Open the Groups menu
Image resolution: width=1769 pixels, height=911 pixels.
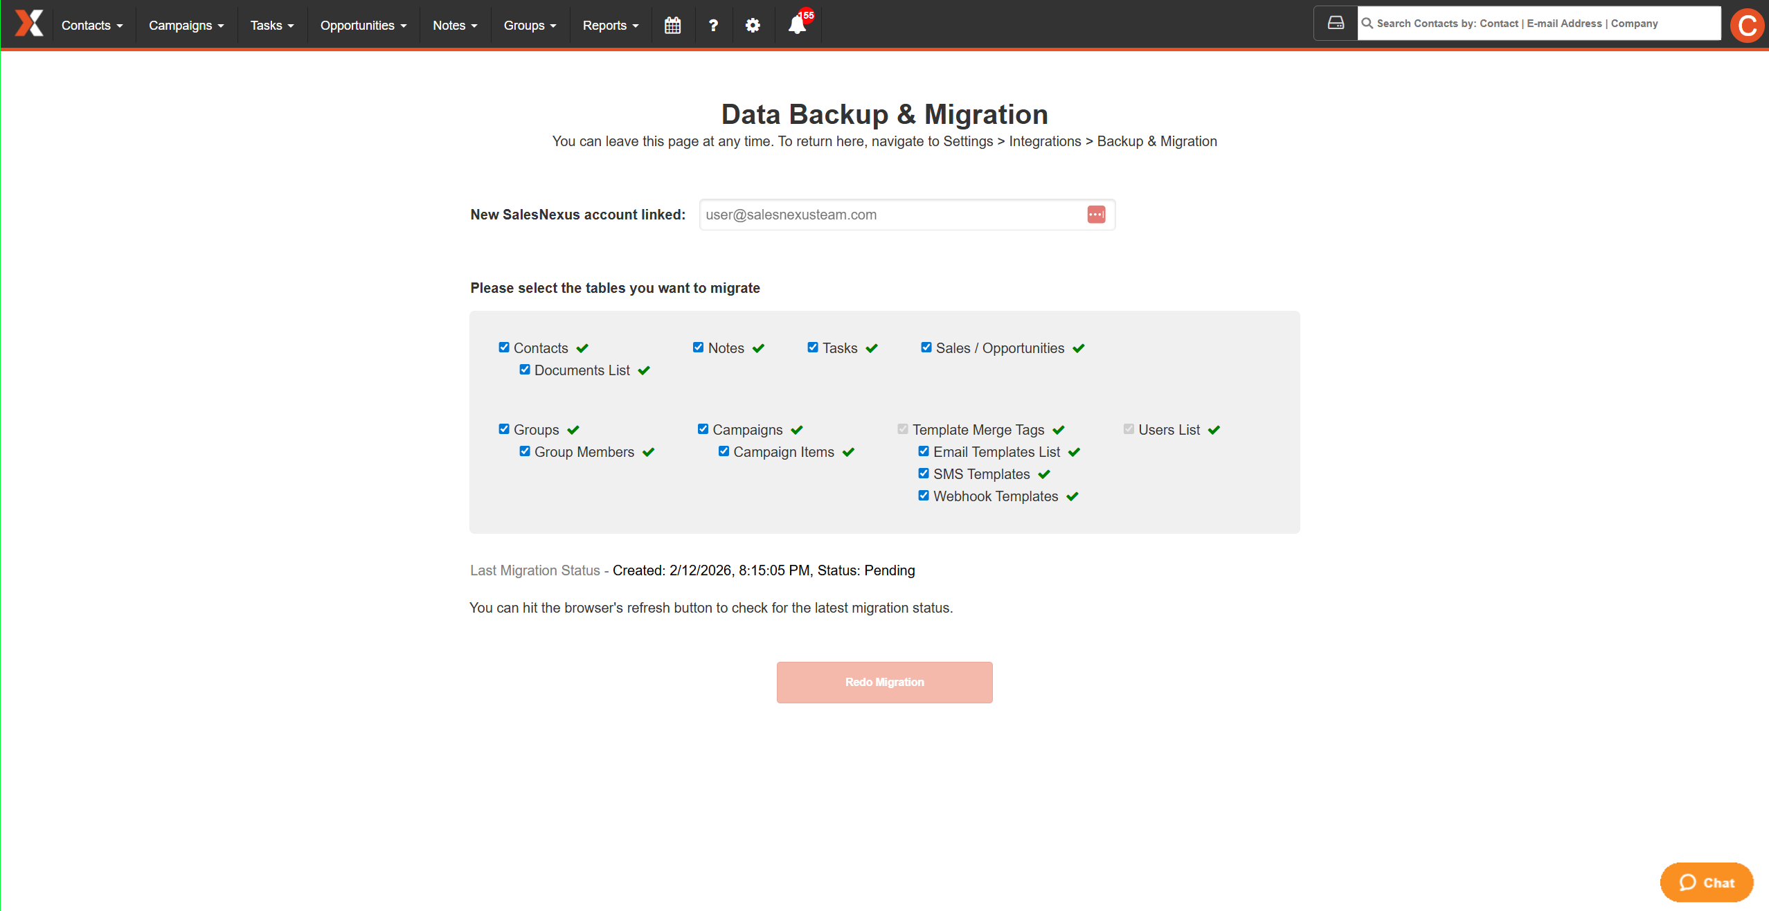(530, 26)
